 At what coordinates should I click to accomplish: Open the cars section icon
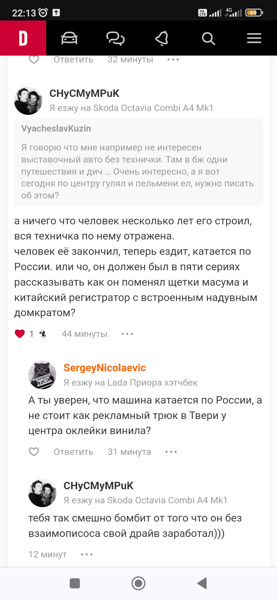point(69,38)
